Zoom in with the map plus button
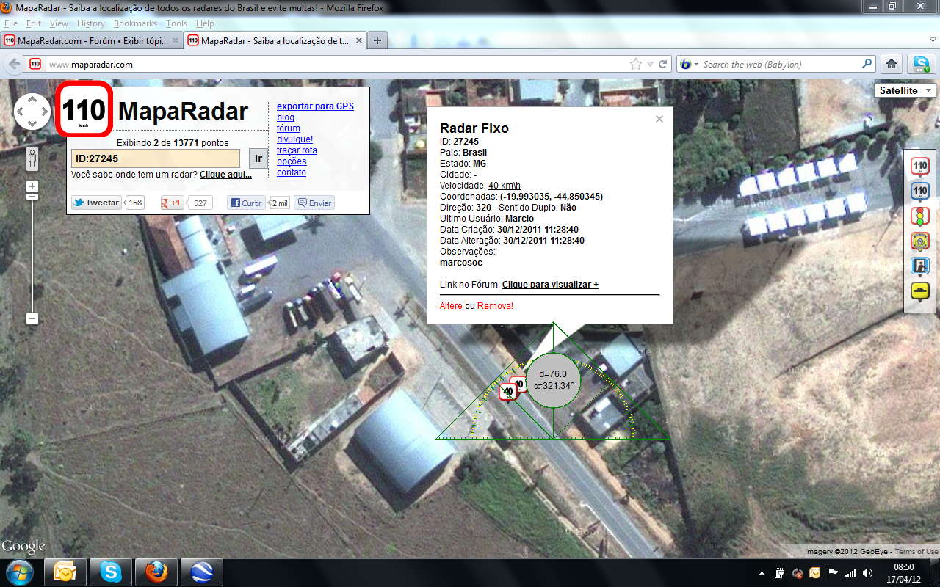Screen dimensions: 940x587 pos(32,186)
